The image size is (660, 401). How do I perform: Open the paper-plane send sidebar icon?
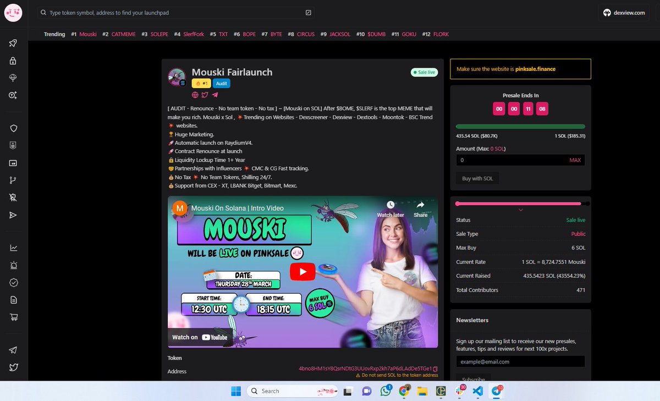pos(13,215)
